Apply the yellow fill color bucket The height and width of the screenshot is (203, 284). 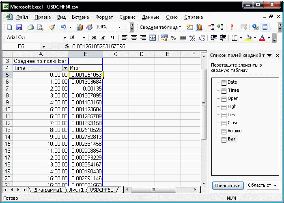tap(248, 38)
